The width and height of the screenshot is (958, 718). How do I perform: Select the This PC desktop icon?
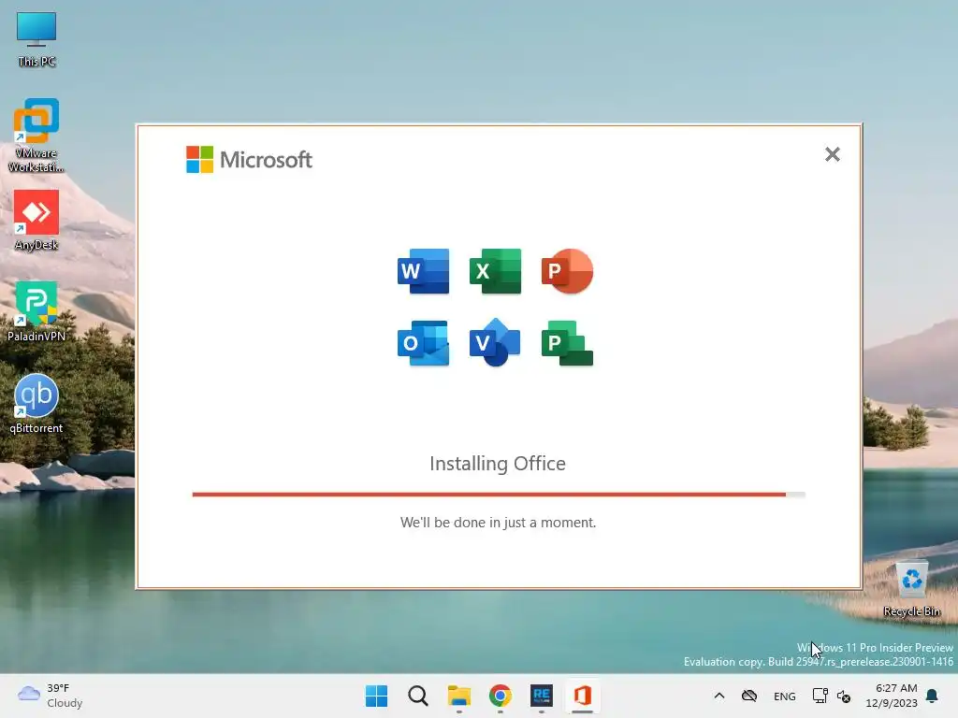pos(36,39)
